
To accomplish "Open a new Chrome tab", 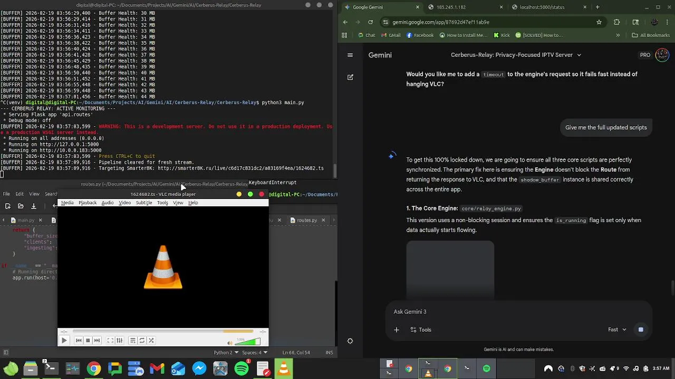I will tap(597, 7).
